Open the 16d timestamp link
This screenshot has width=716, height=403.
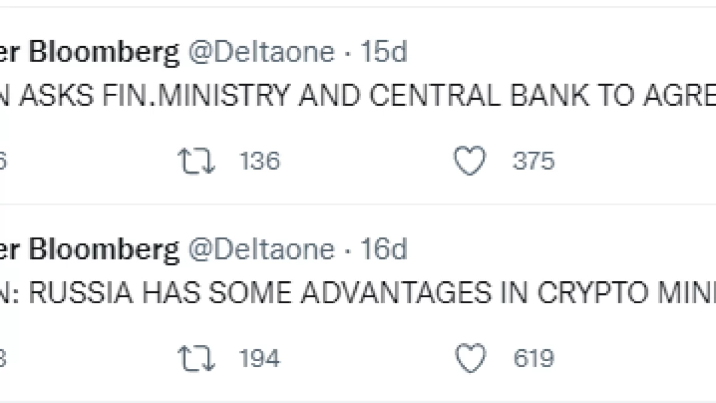[384, 249]
